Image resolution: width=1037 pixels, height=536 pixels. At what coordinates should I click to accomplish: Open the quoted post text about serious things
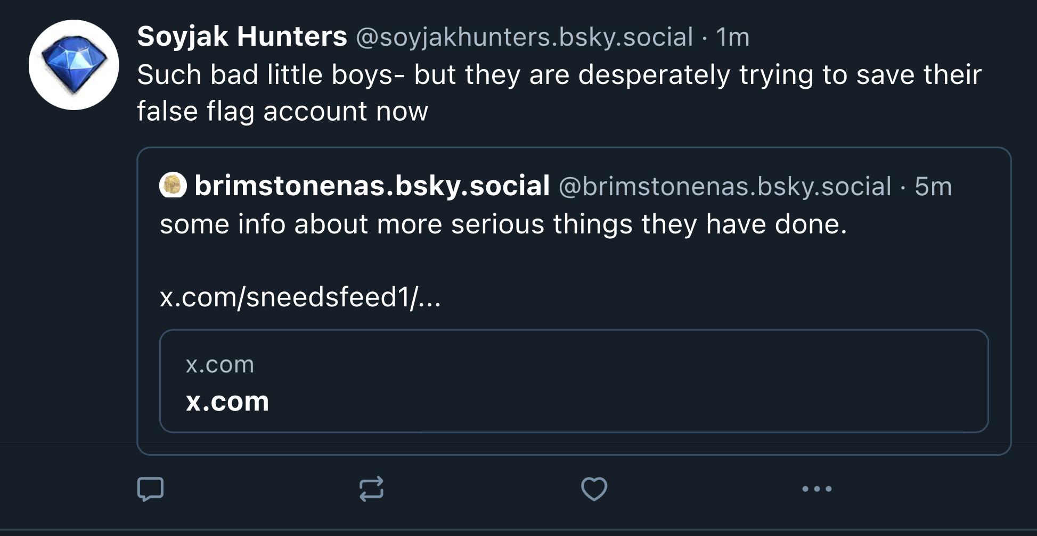pos(503,224)
